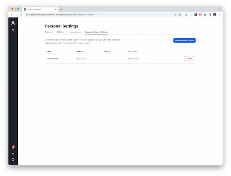Open the browser extensions puzzle icon
The width and height of the screenshot is (231, 176).
click(205, 14)
